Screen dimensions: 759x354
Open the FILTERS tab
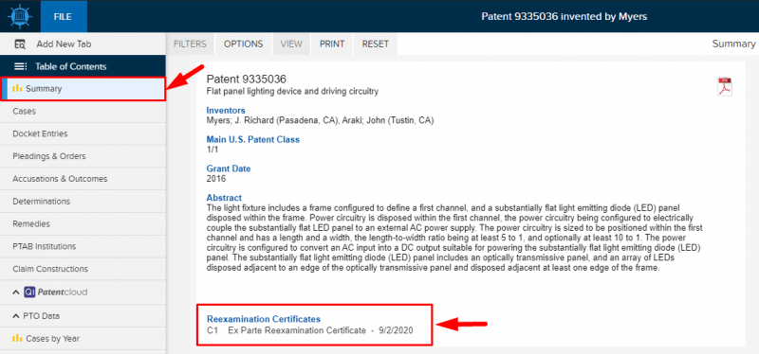191,44
